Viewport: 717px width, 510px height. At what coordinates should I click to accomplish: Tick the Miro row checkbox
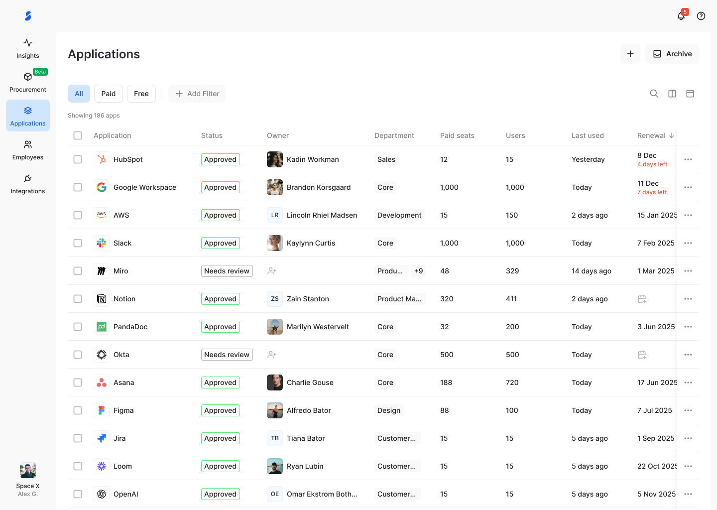click(78, 271)
